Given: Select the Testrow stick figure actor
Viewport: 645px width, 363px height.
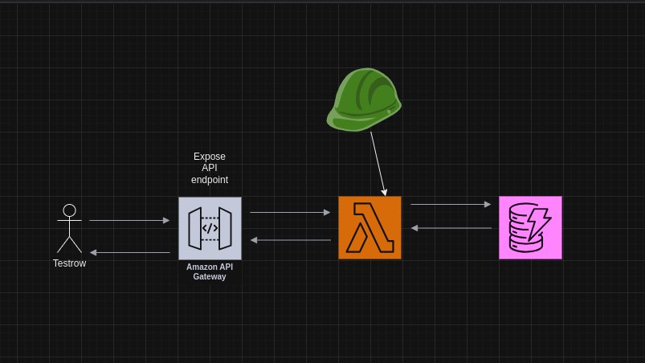Looking at the screenshot, I should pyautogui.click(x=69, y=228).
